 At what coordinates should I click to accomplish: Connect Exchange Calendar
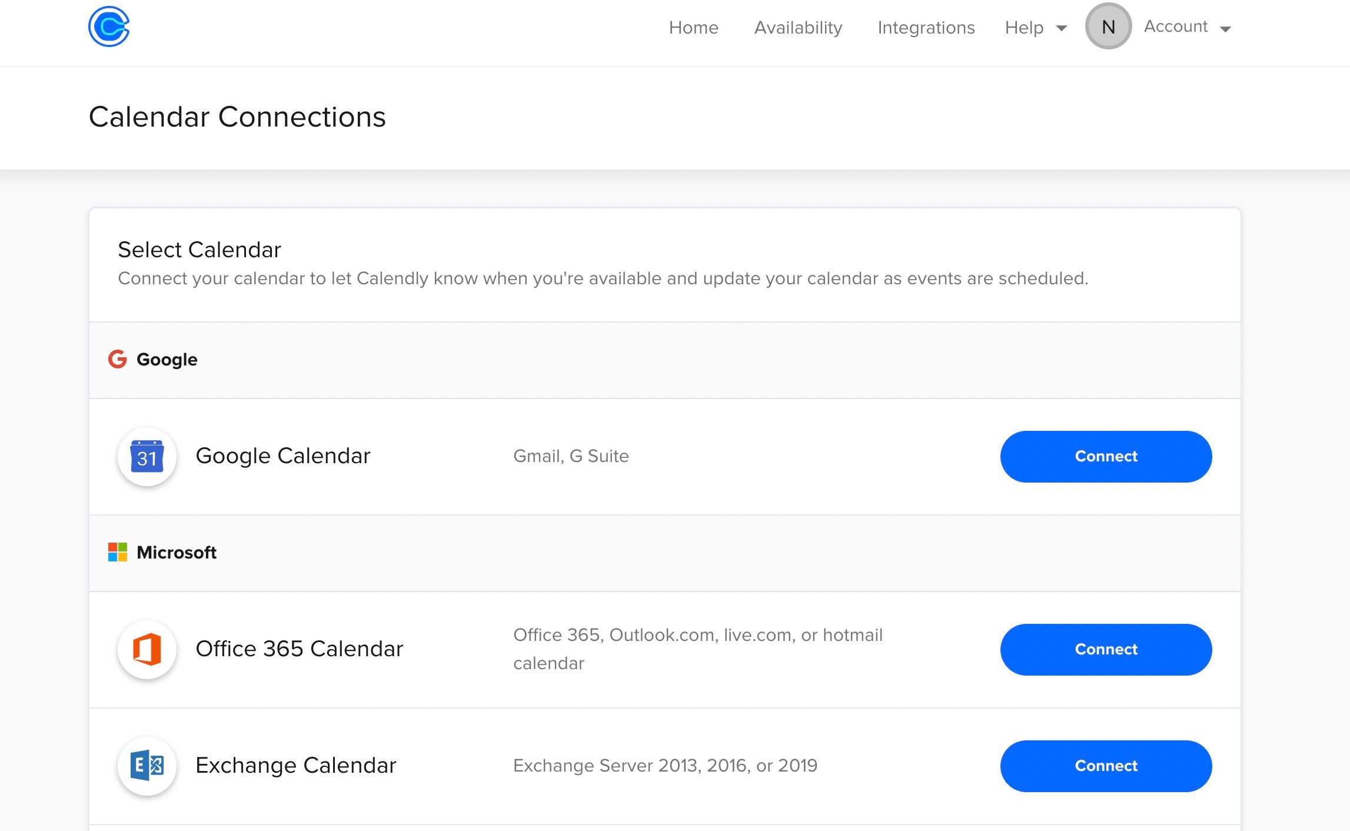click(x=1106, y=766)
